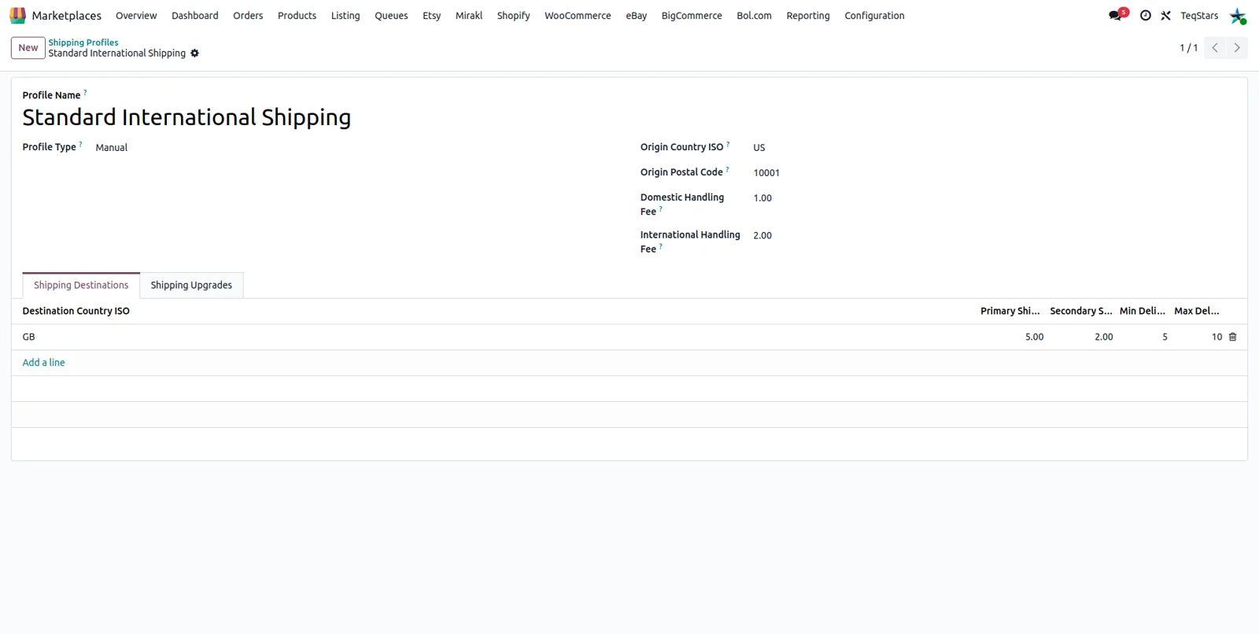Viewport: 1259px width, 634px height.
Task: Go to the previous record
Action: [x=1215, y=48]
